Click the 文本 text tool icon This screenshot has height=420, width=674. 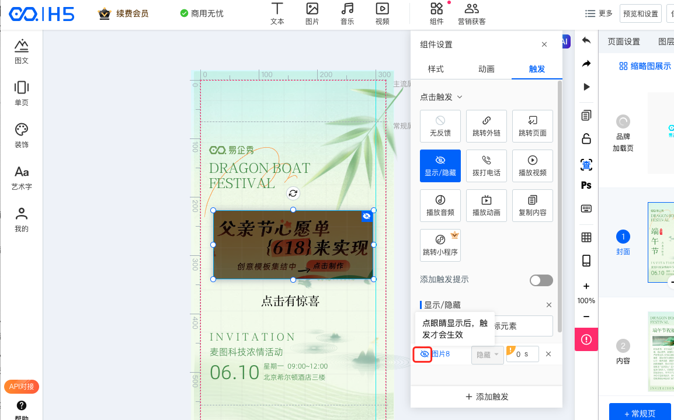(x=277, y=14)
